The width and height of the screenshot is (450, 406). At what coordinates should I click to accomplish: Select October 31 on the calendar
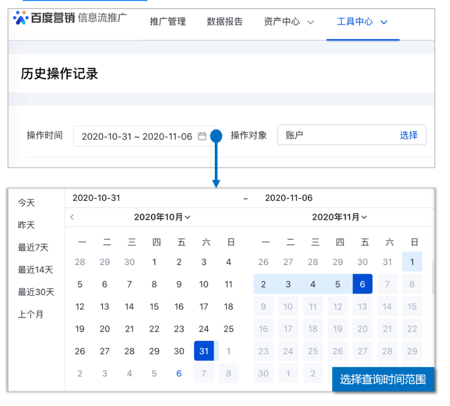pos(204,351)
